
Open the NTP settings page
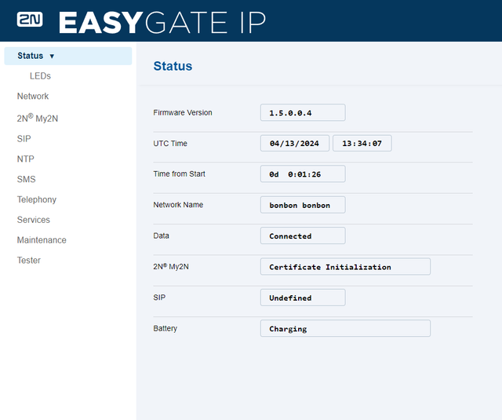tap(26, 159)
